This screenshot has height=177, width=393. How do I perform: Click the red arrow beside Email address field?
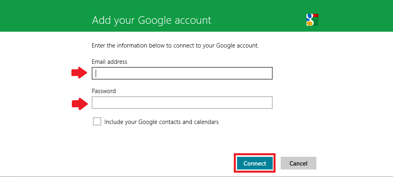point(79,73)
